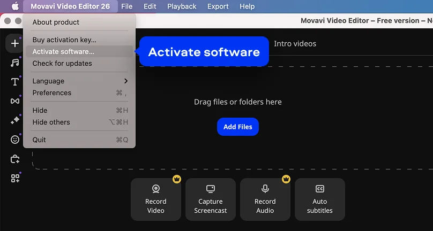
Task: Start Record Video webcam capture
Action: point(156,199)
